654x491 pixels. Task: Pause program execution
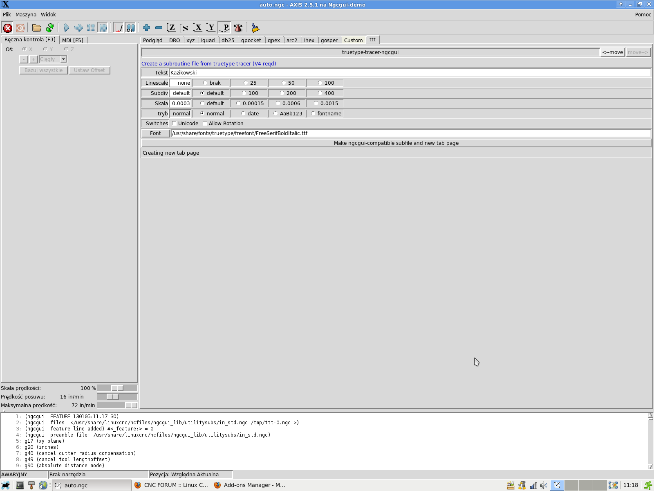(x=91, y=28)
